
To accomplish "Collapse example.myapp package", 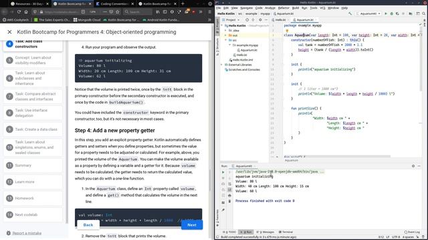I will click(x=230, y=45).
